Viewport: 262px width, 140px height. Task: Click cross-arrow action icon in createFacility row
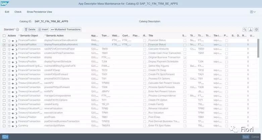13,105
